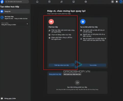Click the Tạo sự kiện button
This screenshot has width=123, height=101.
pyautogui.click(x=93, y=65)
